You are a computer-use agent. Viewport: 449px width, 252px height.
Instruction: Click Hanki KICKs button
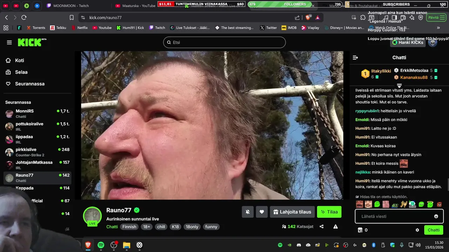tap(408, 42)
